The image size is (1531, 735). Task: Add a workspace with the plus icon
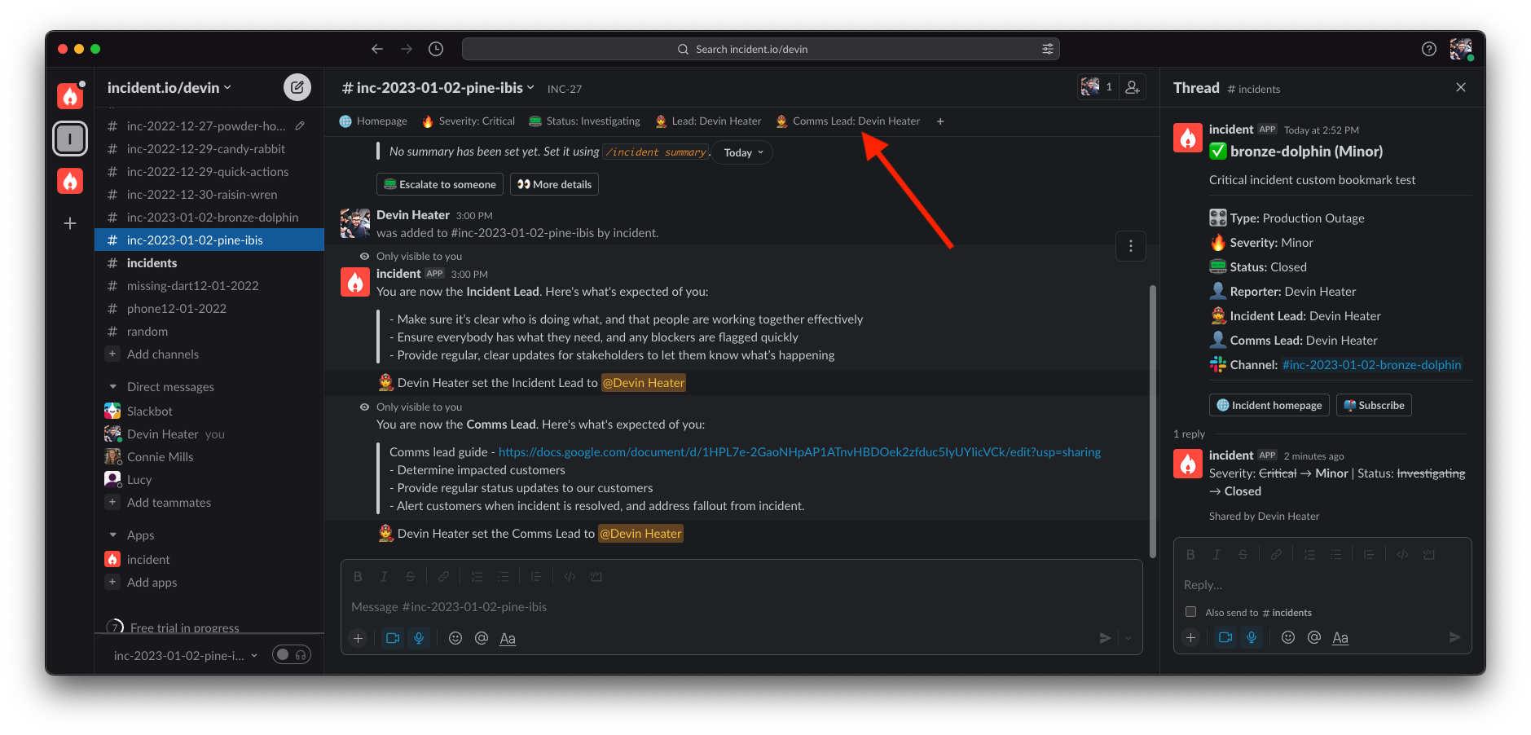70,223
